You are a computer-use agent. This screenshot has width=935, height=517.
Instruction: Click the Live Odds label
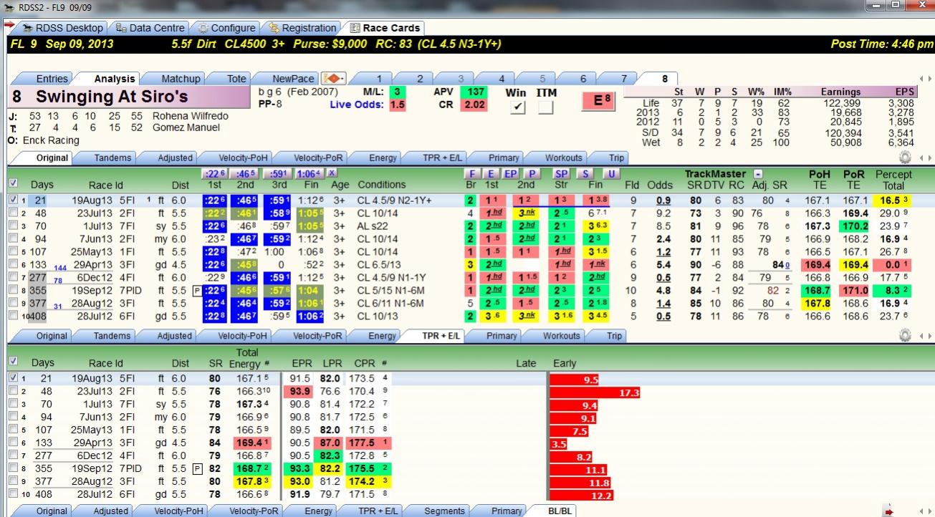point(357,105)
